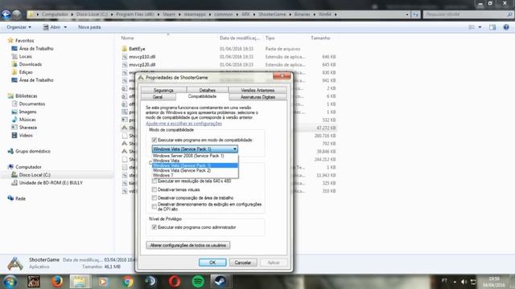This screenshot has height=289, width=515.
Task: Select BD-ROM (E:) BULLY drive
Action: tap(51, 183)
